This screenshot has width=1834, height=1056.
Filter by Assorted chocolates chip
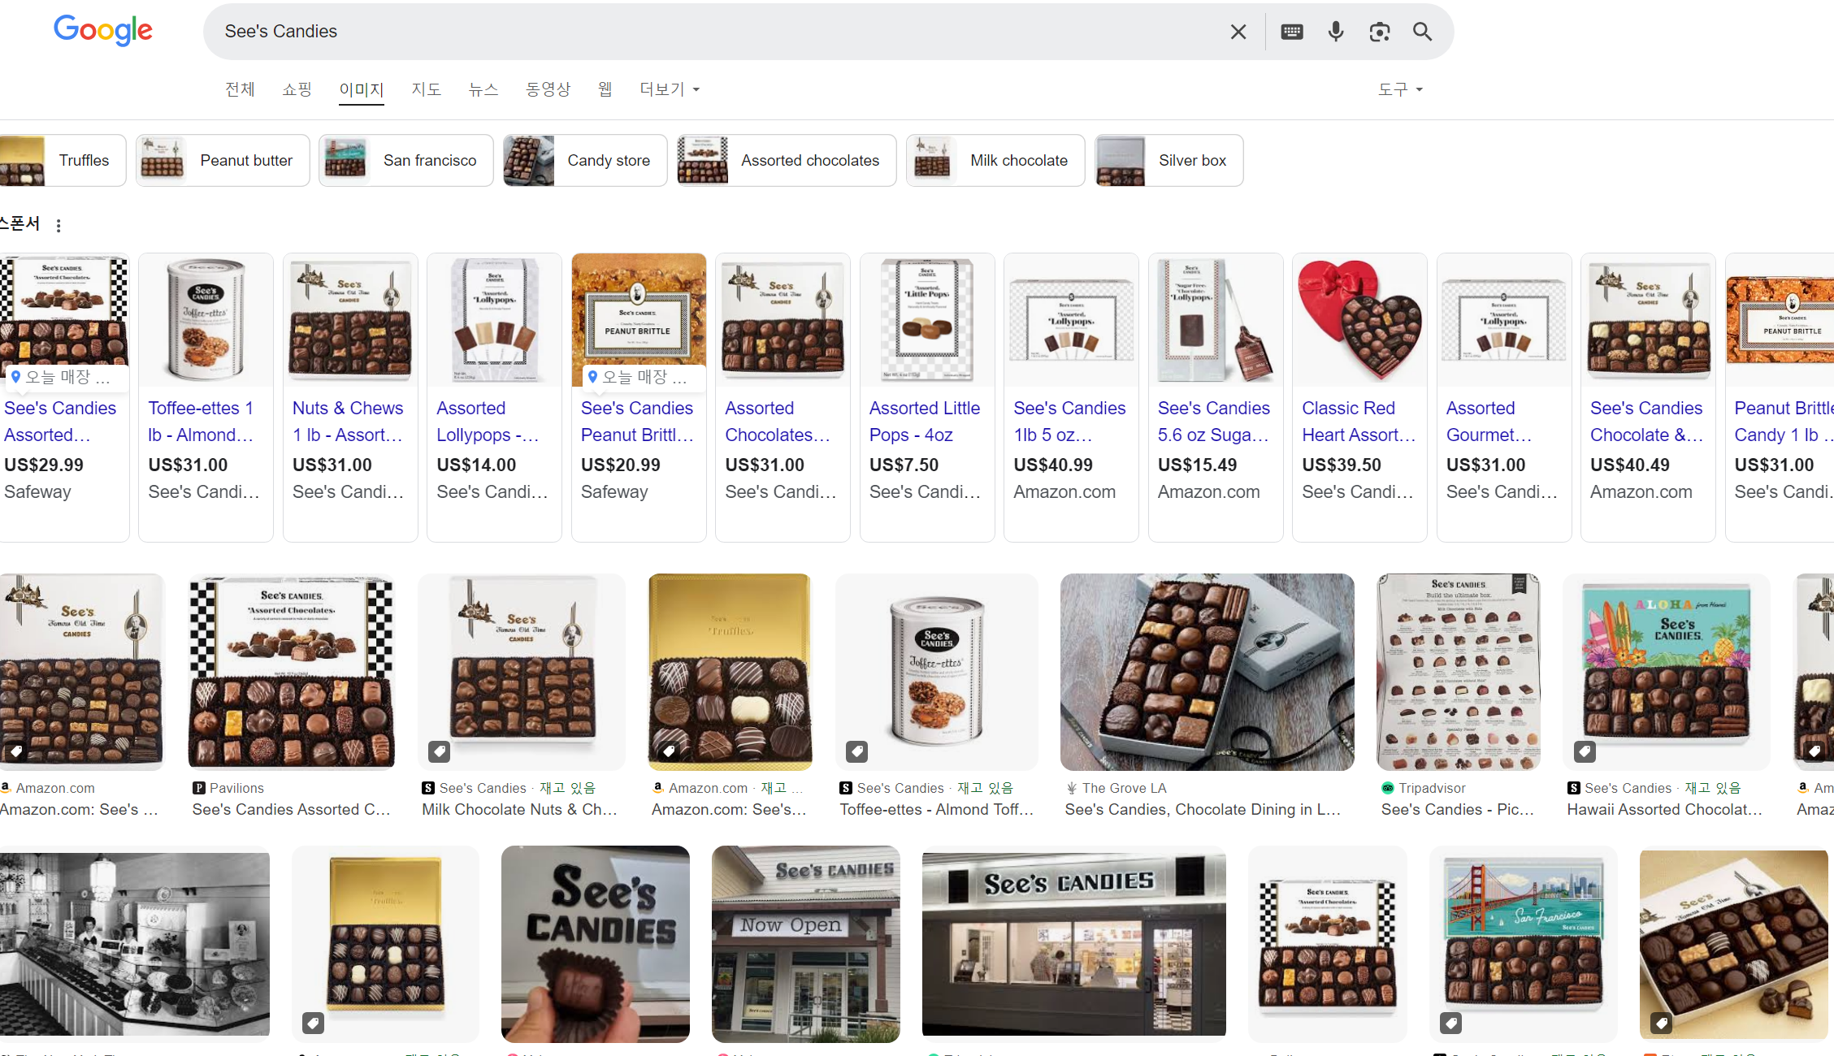(787, 161)
